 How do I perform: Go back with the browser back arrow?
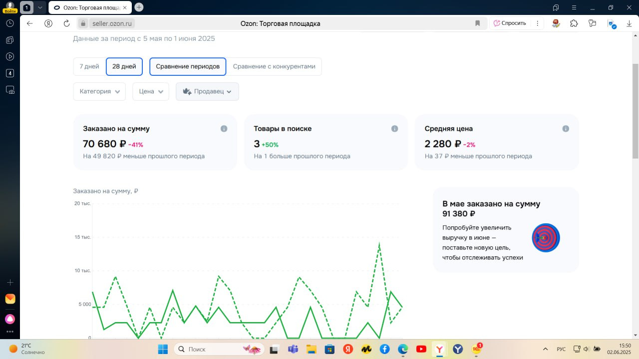tap(29, 23)
